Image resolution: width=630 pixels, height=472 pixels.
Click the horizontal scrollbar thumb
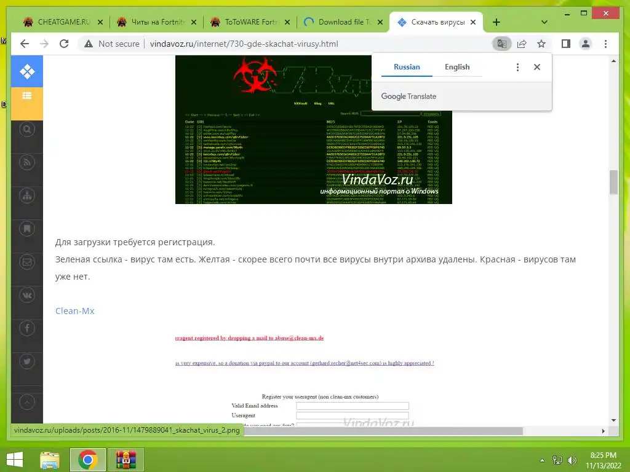pyautogui.click(x=384, y=431)
